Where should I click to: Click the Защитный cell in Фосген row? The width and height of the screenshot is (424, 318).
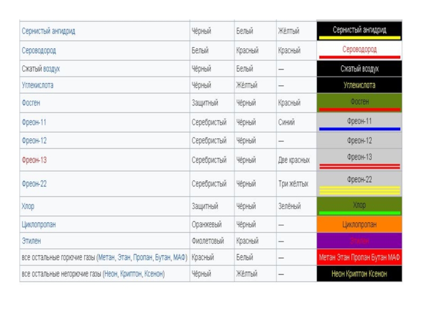click(205, 103)
